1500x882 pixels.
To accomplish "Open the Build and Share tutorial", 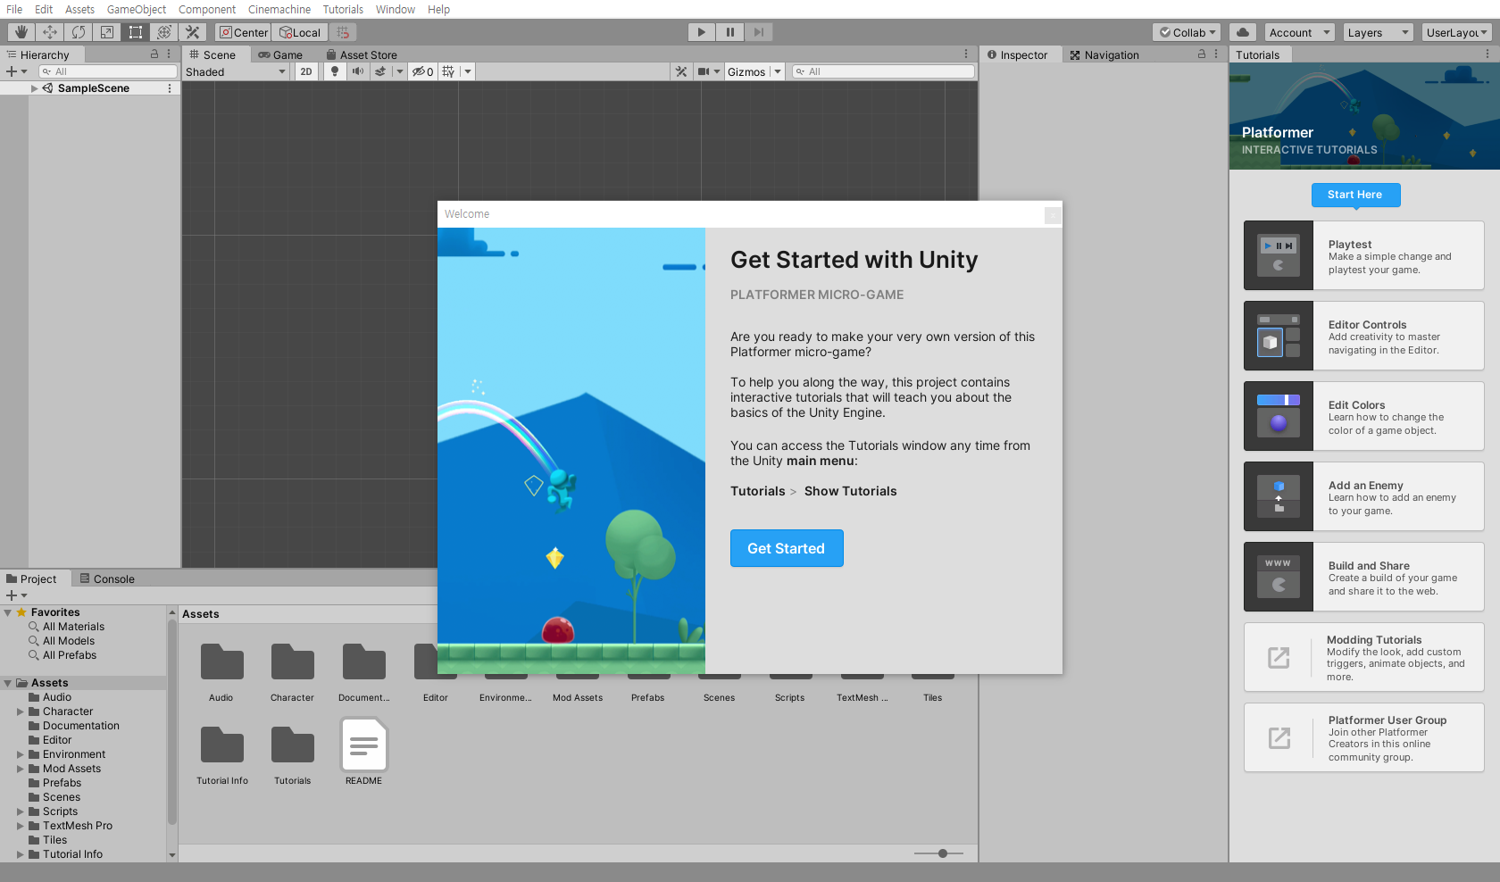I will [x=1363, y=577].
